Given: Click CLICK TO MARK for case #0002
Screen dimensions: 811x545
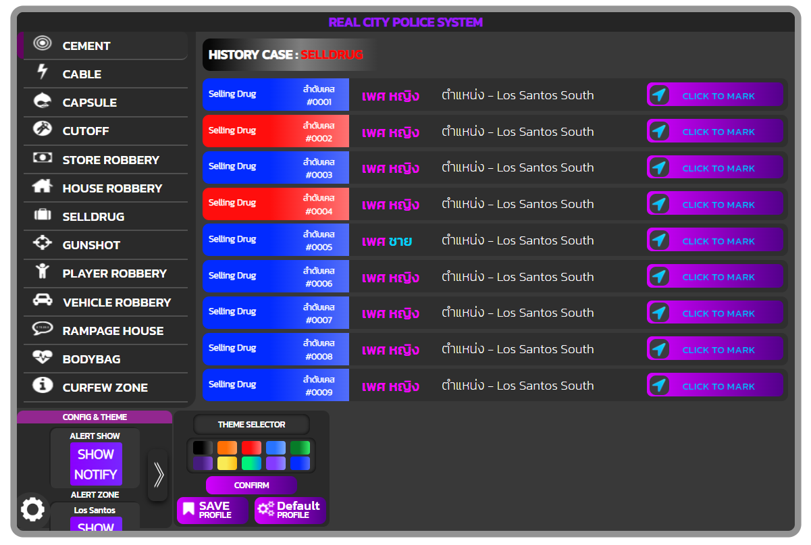Looking at the screenshot, I should 714,131.
